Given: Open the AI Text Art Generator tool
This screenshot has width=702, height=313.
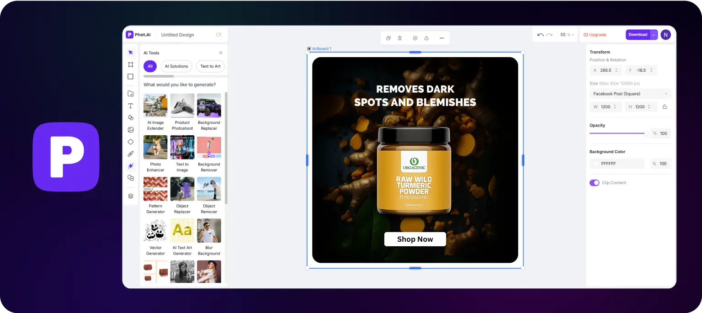Looking at the screenshot, I should tap(182, 238).
